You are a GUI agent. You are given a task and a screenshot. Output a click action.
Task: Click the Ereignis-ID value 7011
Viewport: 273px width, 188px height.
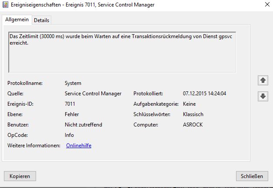tap(70, 104)
